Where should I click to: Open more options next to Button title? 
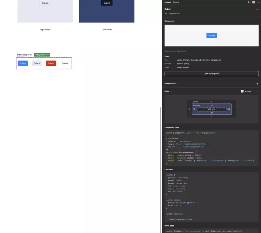pyautogui.click(x=257, y=9)
